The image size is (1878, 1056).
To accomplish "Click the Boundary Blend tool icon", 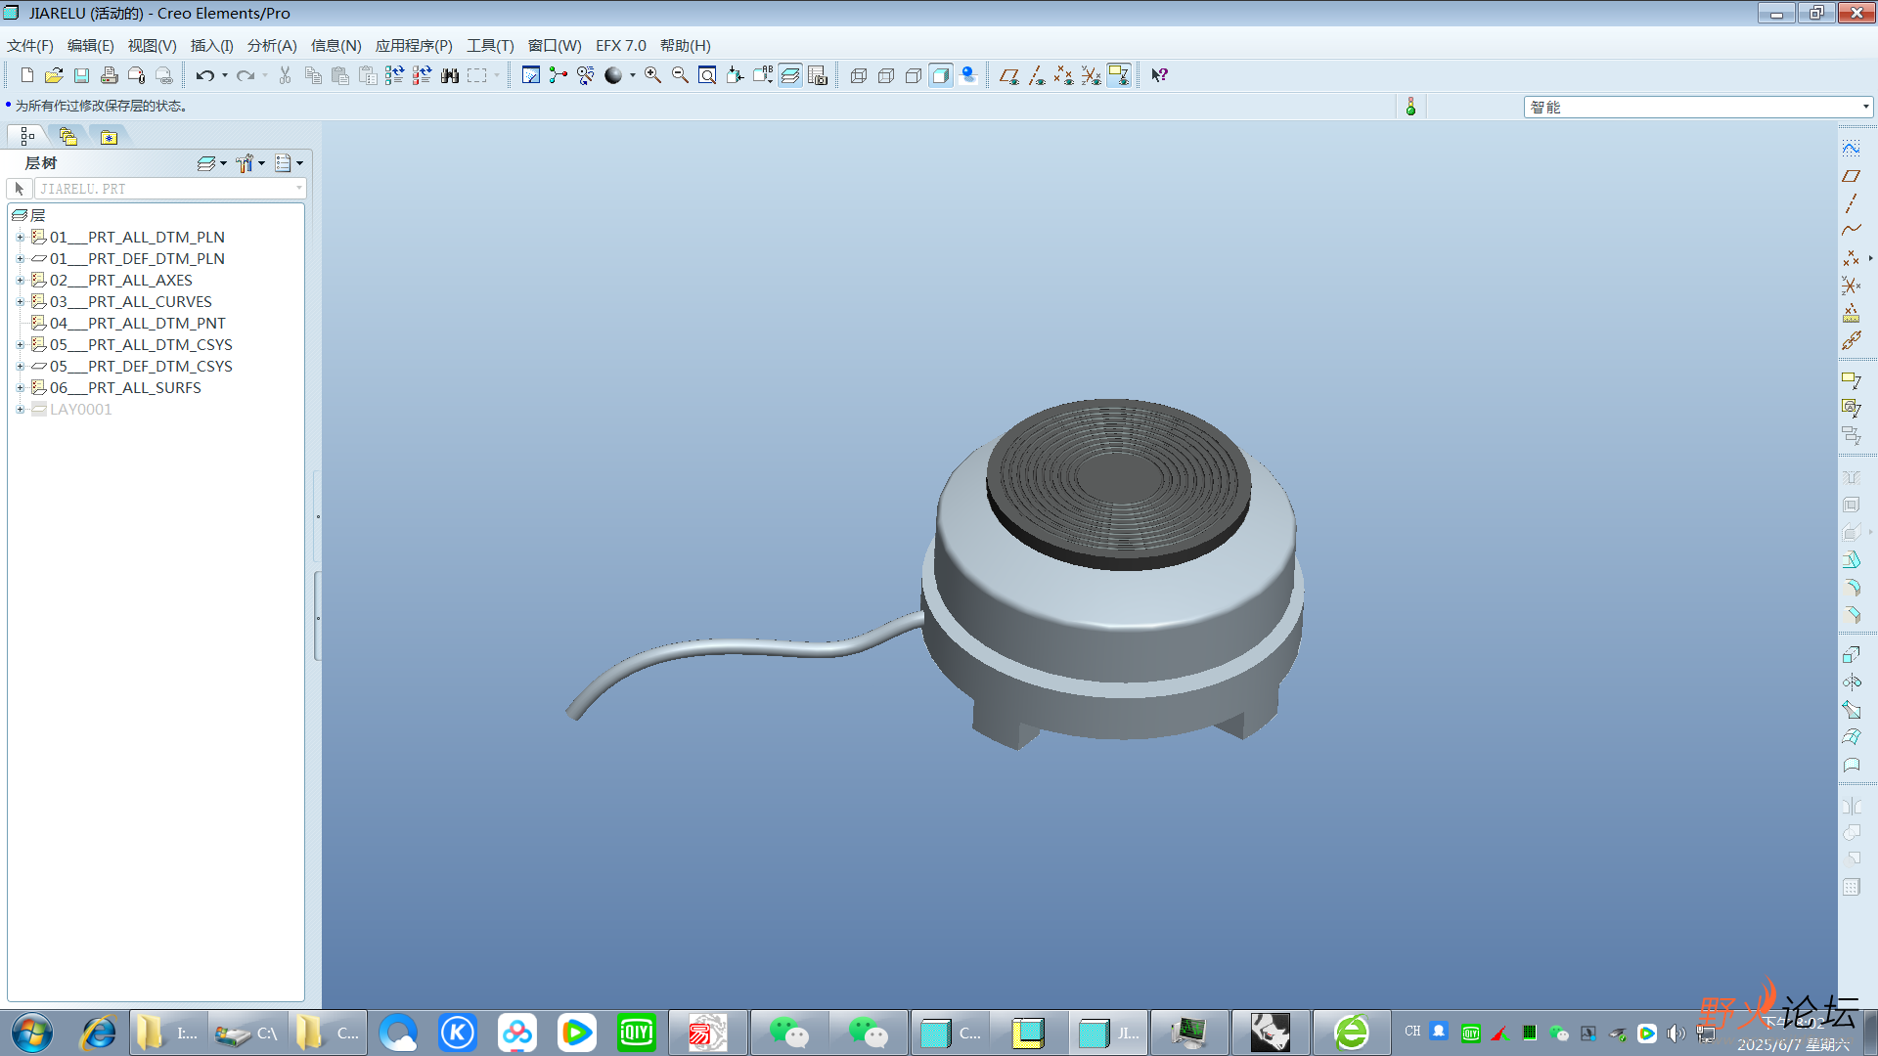I will coord(1851,736).
